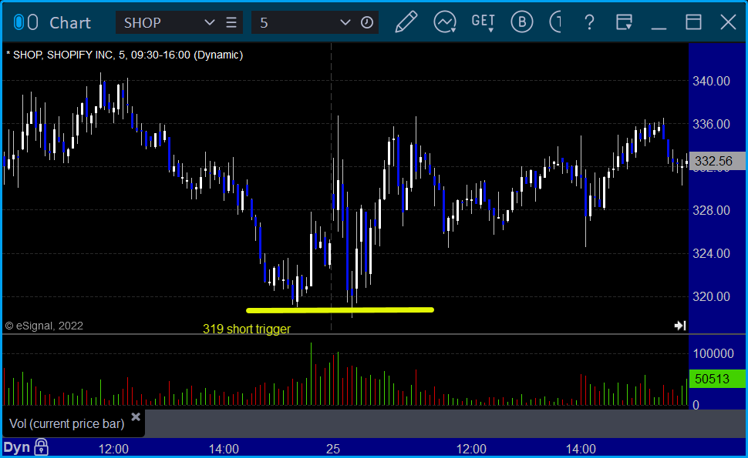Click the eSignal, 2022 copyright text
Image resolution: width=748 pixels, height=458 pixels.
(x=44, y=326)
